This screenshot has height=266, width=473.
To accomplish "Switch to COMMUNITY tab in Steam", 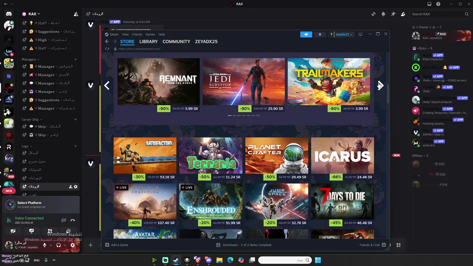I will click(176, 41).
